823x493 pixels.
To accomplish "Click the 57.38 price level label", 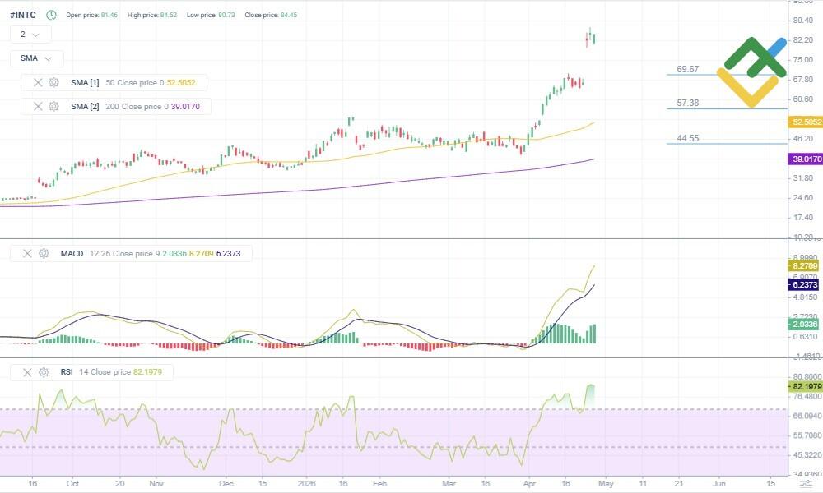I will [x=687, y=104].
